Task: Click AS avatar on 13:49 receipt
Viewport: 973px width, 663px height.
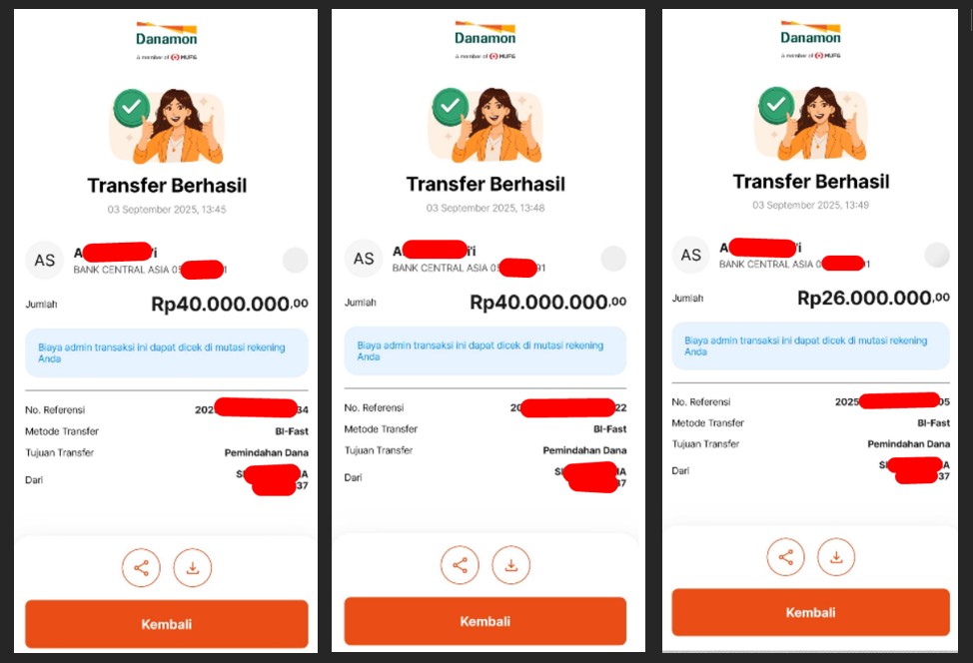Action: (x=690, y=255)
